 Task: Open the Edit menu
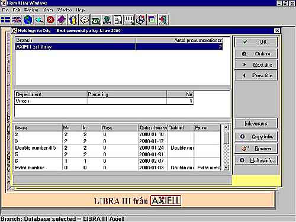[x=17, y=10]
